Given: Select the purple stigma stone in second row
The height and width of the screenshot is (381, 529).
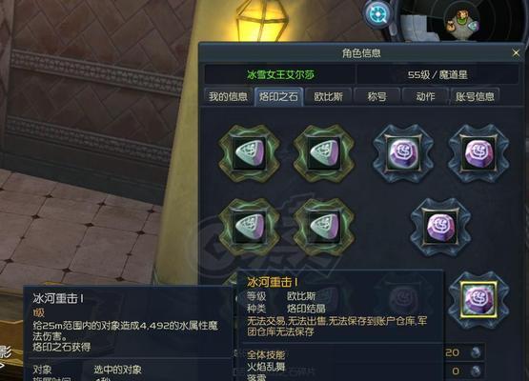Looking at the screenshot, I should tap(440, 227).
